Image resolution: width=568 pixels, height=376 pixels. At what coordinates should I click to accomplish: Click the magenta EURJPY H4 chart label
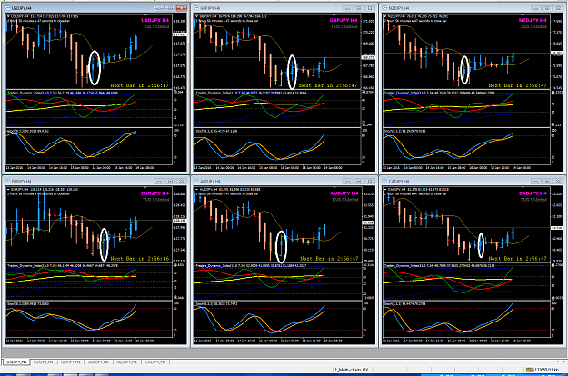tap(155, 193)
